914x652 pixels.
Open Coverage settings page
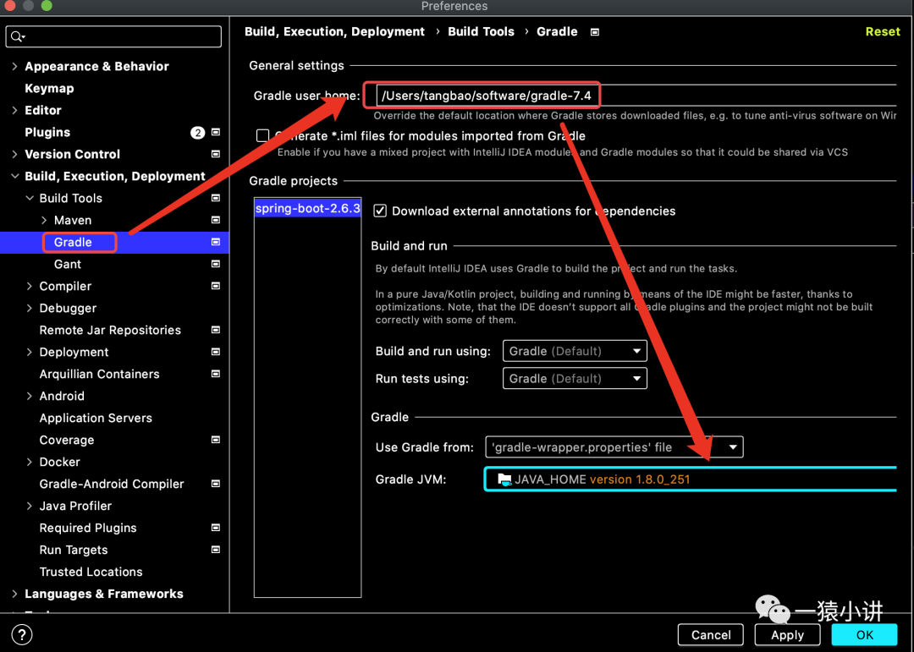(67, 440)
